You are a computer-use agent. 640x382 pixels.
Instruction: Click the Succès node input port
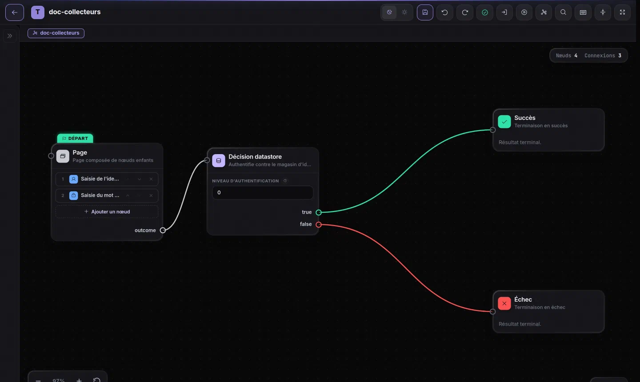[x=493, y=130]
